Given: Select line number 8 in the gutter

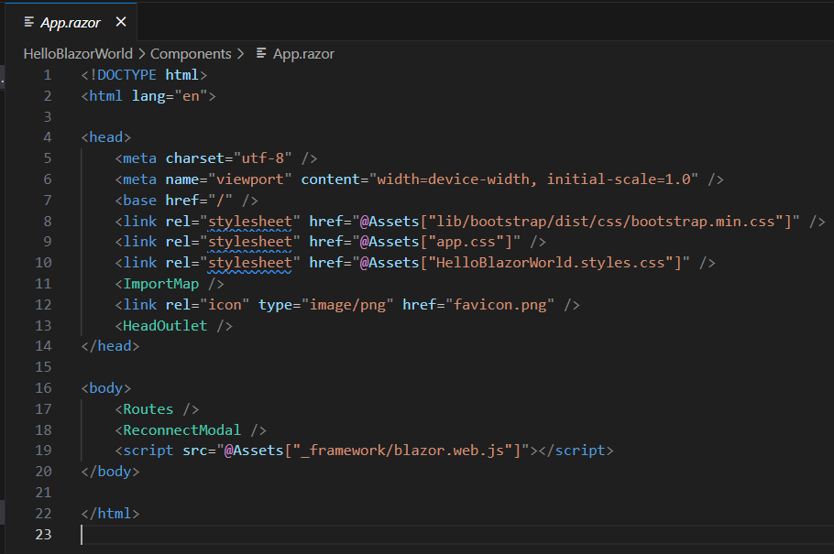Looking at the screenshot, I should 47,220.
